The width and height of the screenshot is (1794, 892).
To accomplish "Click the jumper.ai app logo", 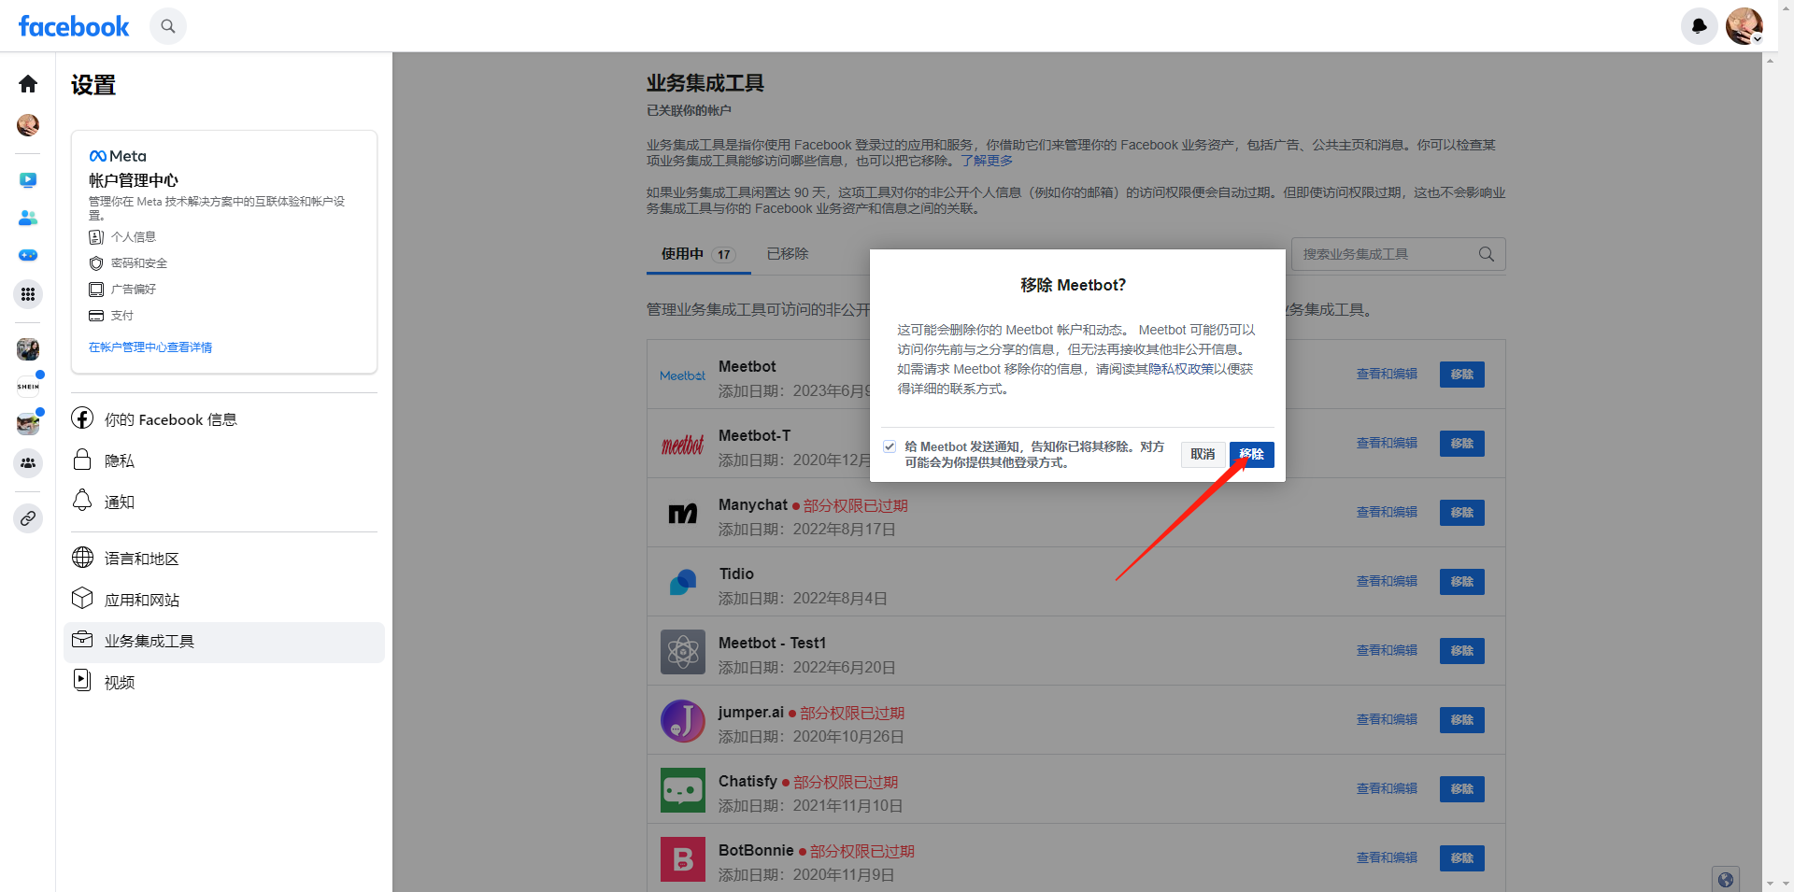I will [x=683, y=721].
